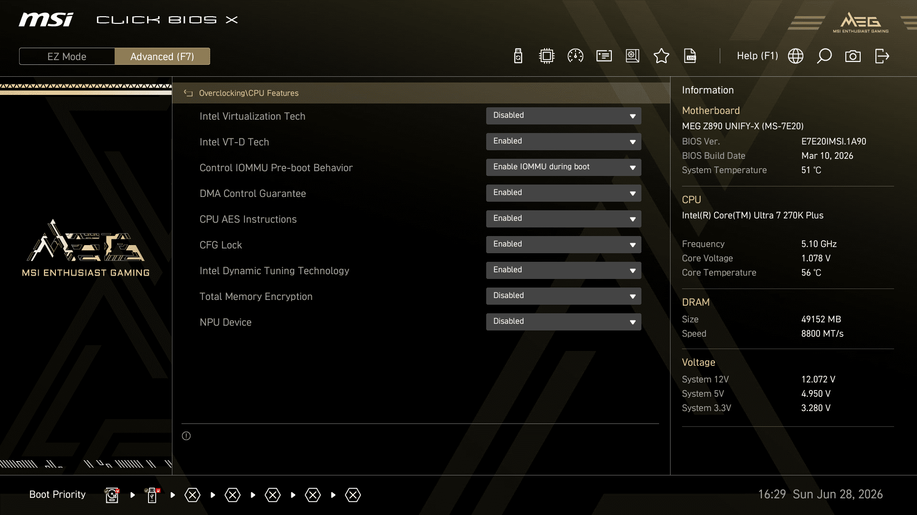This screenshot has width=917, height=515.
Task: Click the 'CPU' heading in Information panel
Action: 691,200
